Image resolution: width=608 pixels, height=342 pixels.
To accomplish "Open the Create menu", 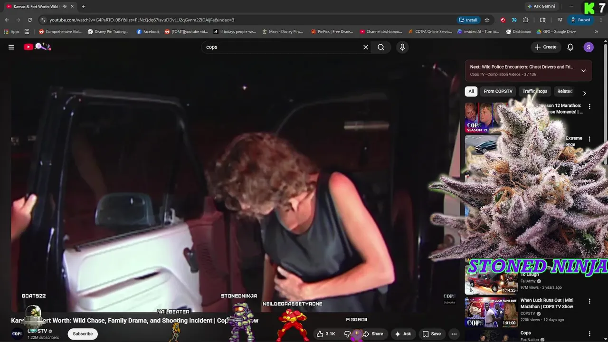I will [x=545, y=47].
